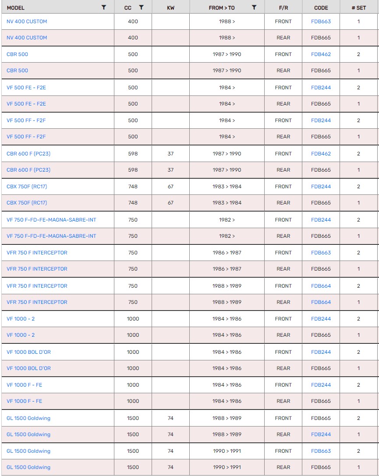Open the MODEL column filter
Screen dimensions: 379x476
click(x=104, y=7)
